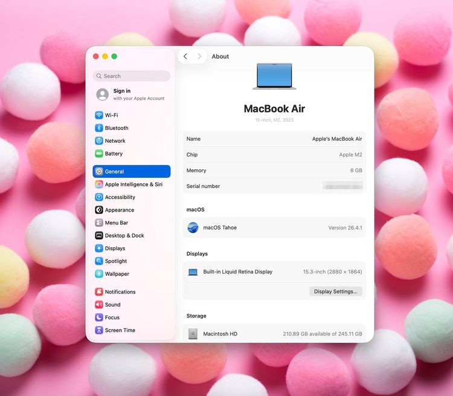Click the Sound speaker icon
Image resolution: width=453 pixels, height=396 pixels.
pos(99,305)
